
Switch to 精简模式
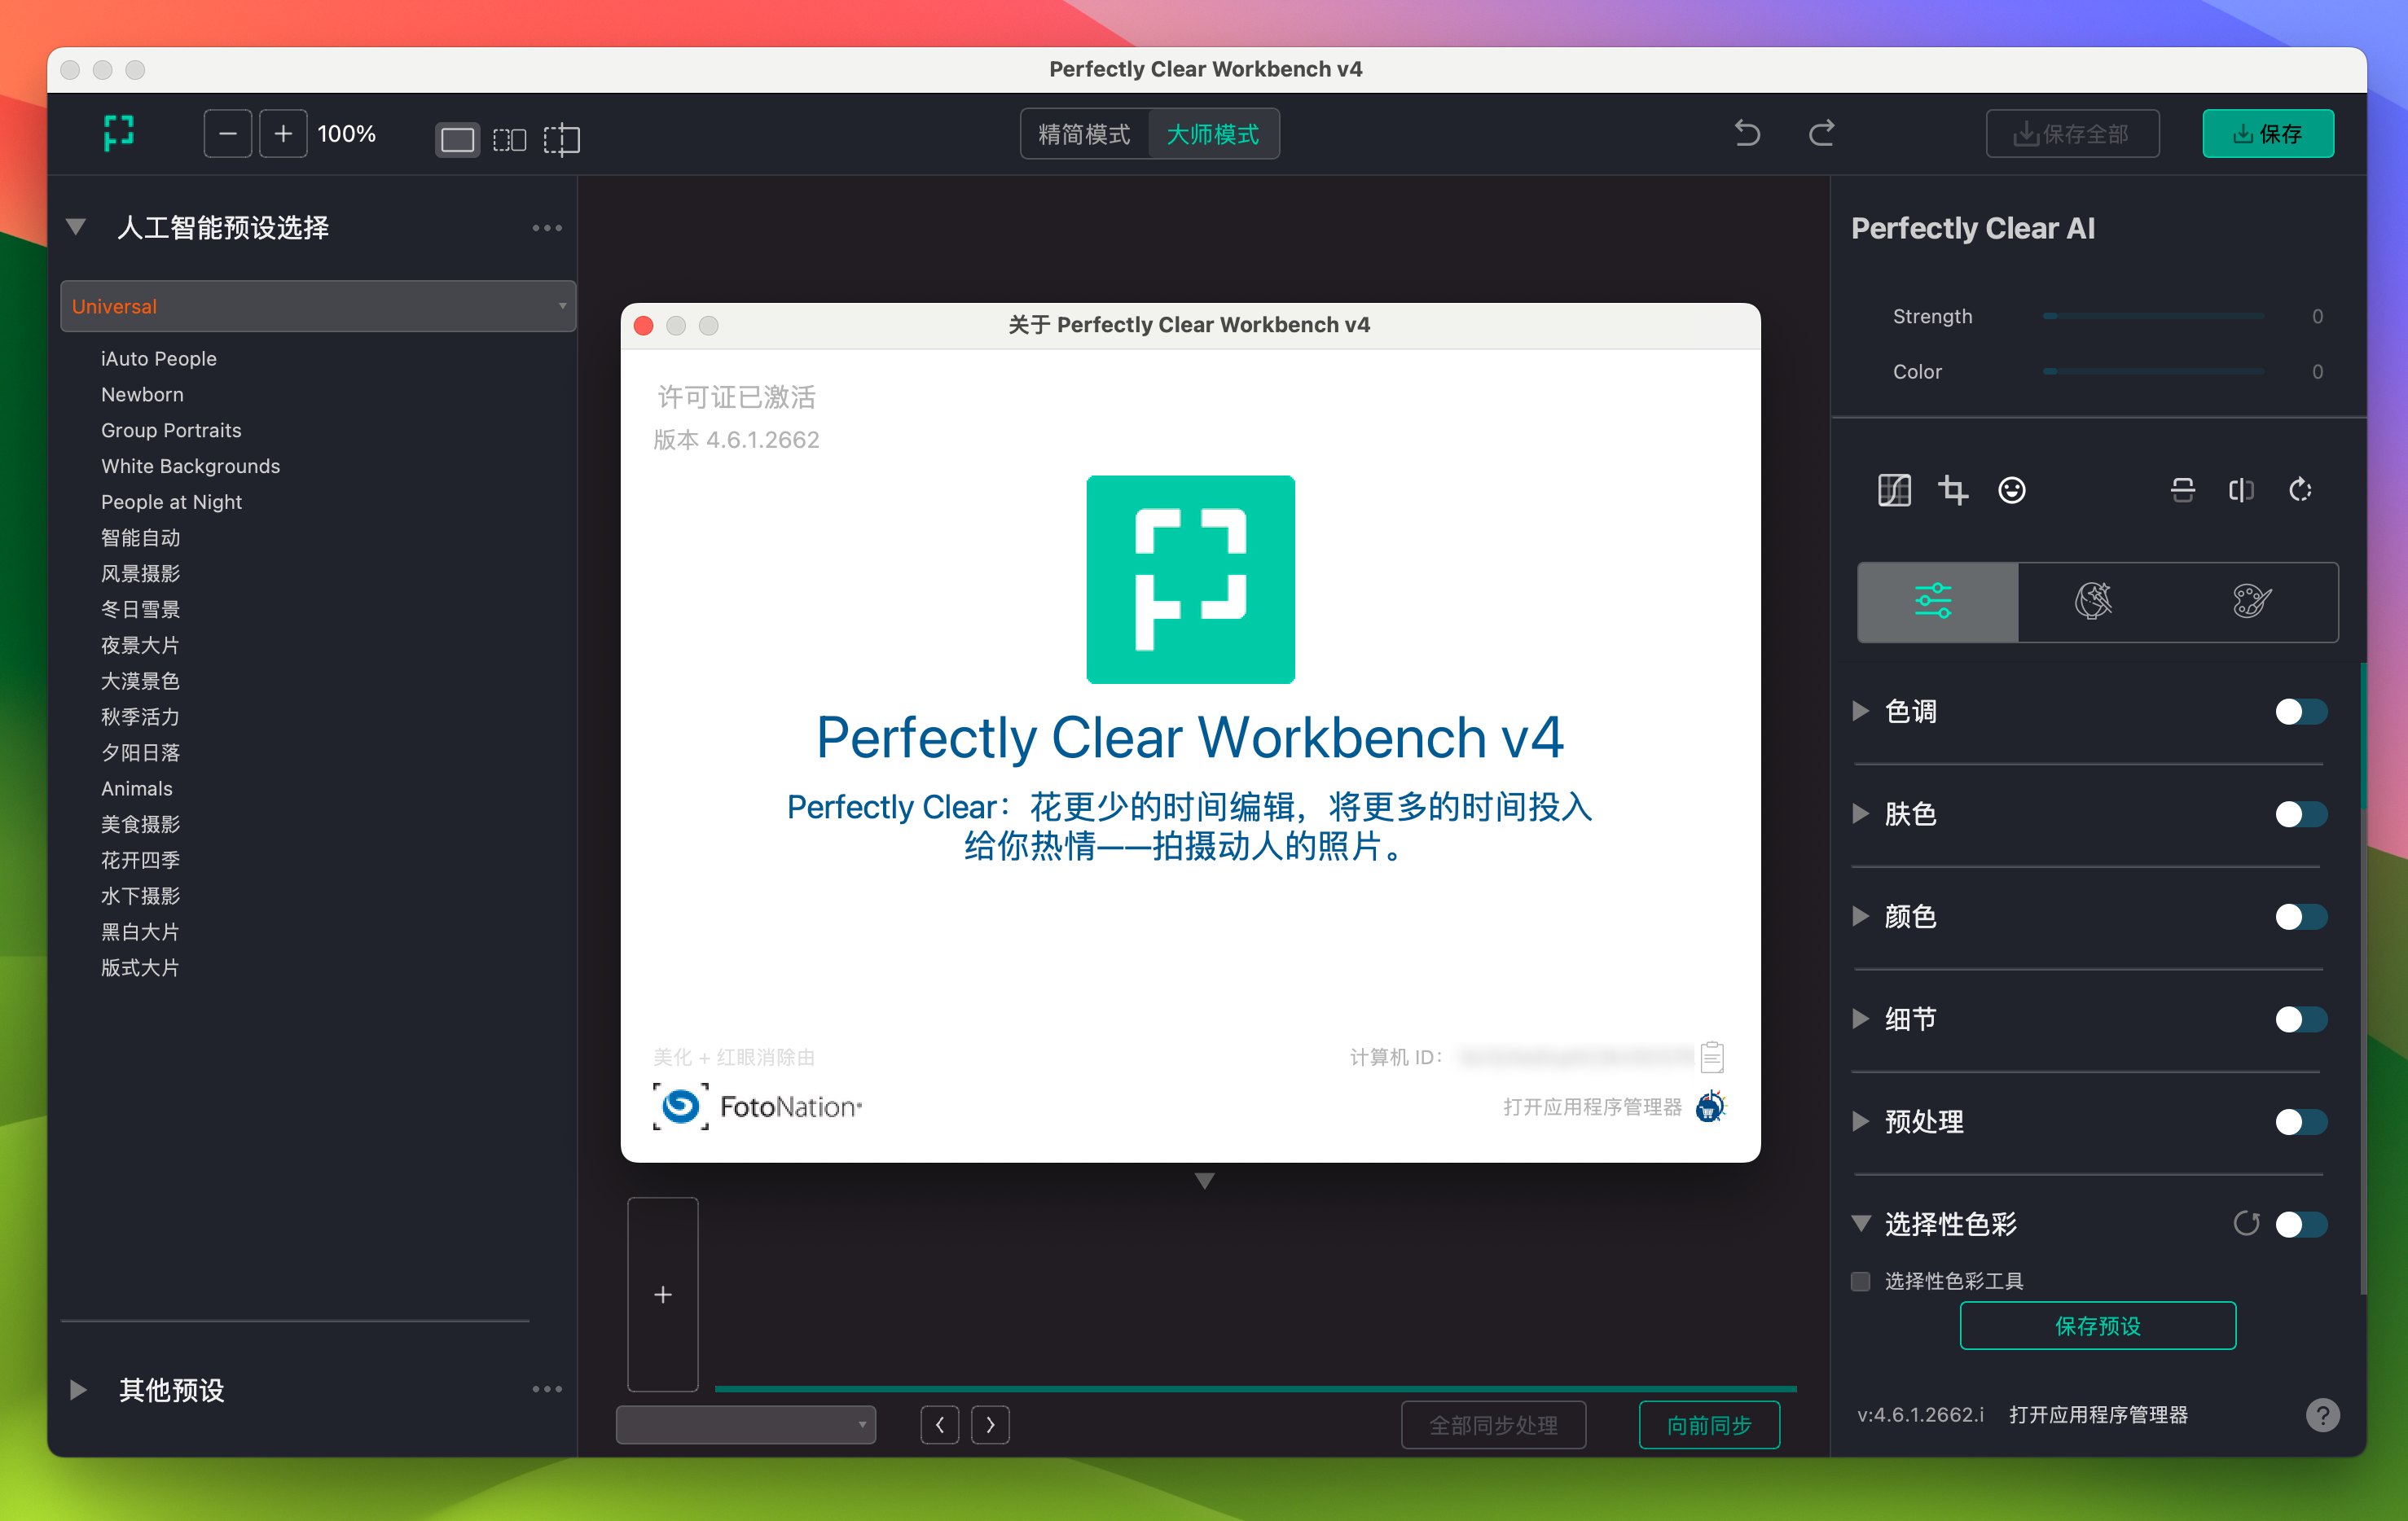click(1084, 134)
